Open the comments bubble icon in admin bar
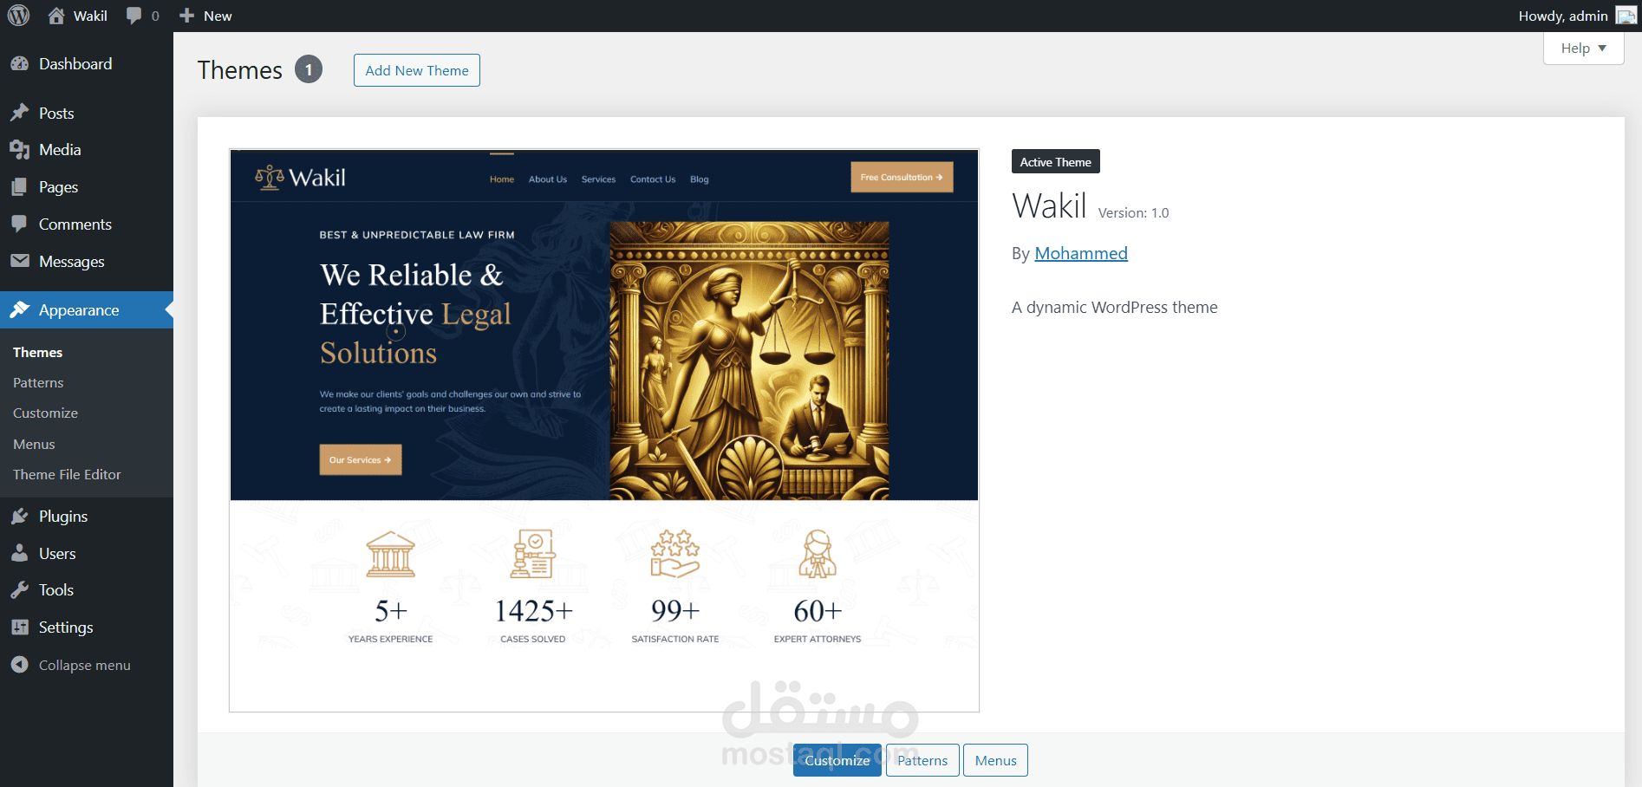This screenshot has width=1642, height=787. (x=134, y=16)
